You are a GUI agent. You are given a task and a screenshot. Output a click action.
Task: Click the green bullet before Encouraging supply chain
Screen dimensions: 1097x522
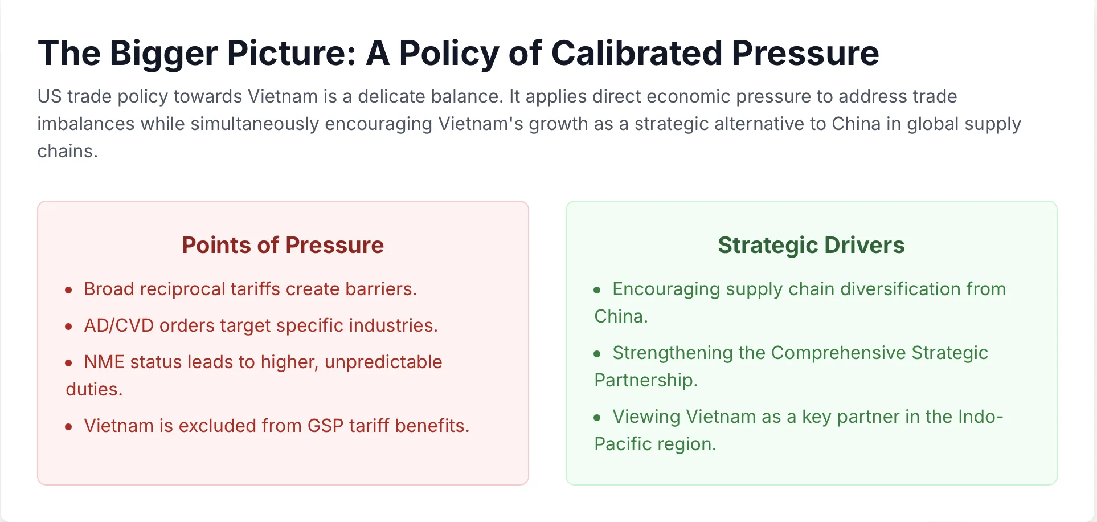point(597,290)
